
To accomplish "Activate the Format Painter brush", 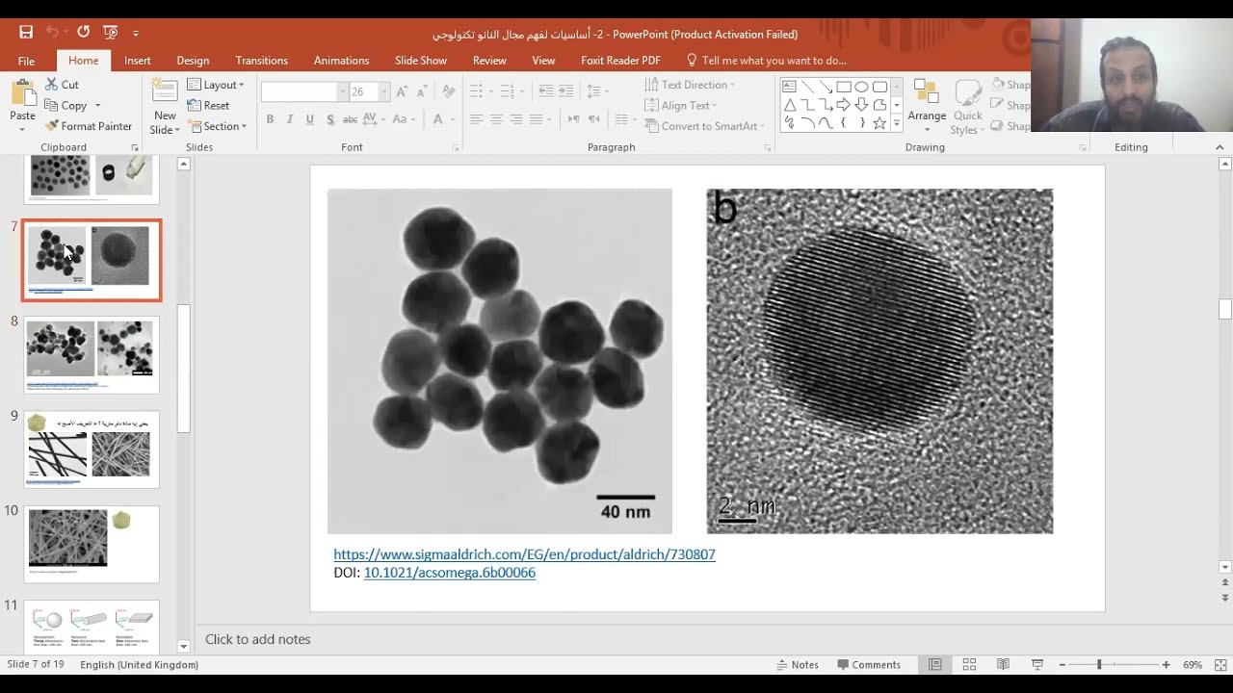I will (x=88, y=126).
